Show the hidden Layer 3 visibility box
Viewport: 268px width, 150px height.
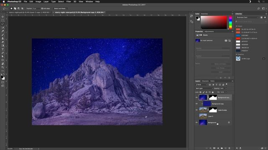coord(196,116)
